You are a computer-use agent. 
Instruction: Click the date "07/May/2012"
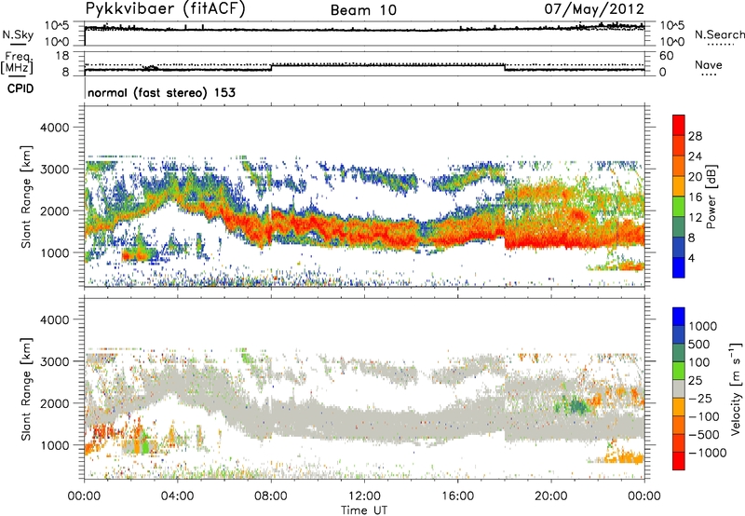pos(594,9)
